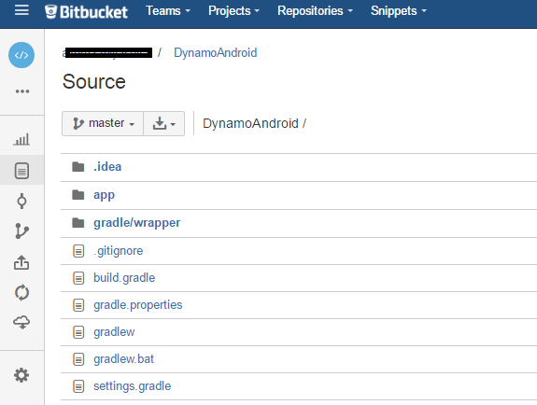This screenshot has width=537, height=405.
Task: Open the hamburger navigation menu
Action: tap(21, 10)
